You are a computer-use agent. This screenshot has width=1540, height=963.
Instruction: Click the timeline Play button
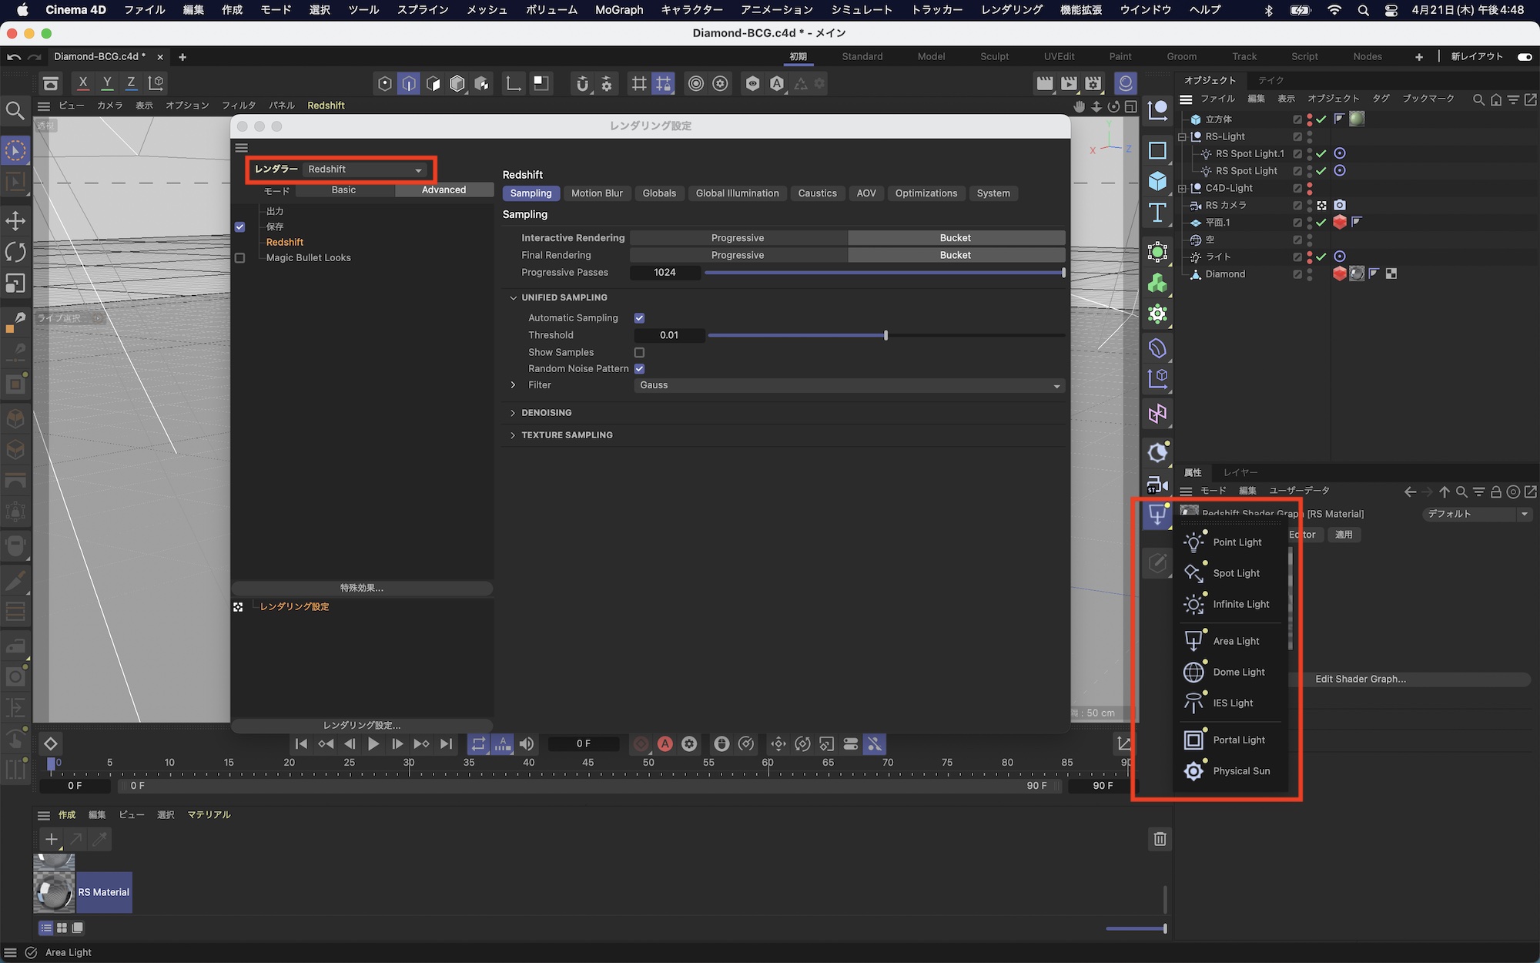pyautogui.click(x=373, y=743)
